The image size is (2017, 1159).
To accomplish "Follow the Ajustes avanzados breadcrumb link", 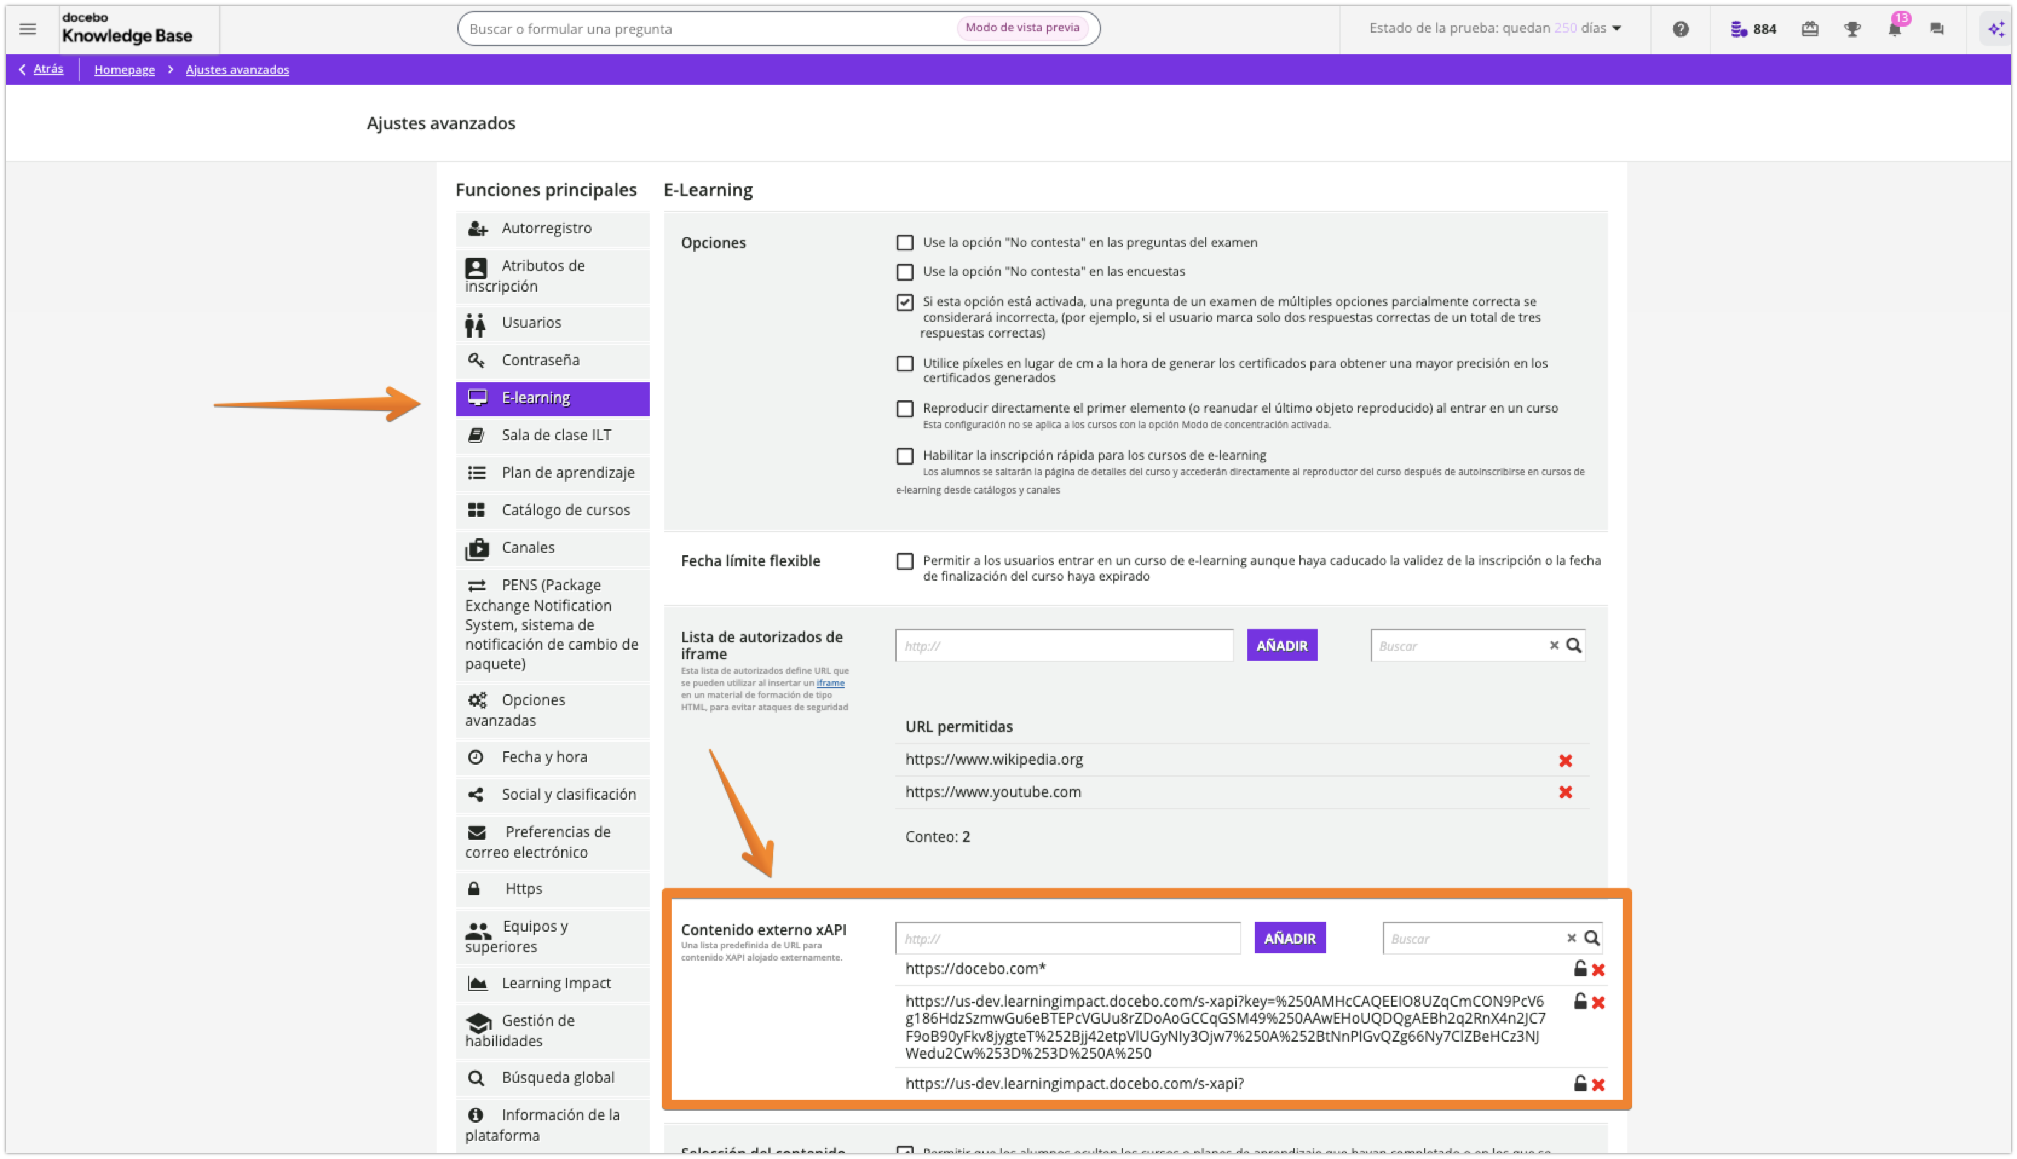I will click(237, 70).
